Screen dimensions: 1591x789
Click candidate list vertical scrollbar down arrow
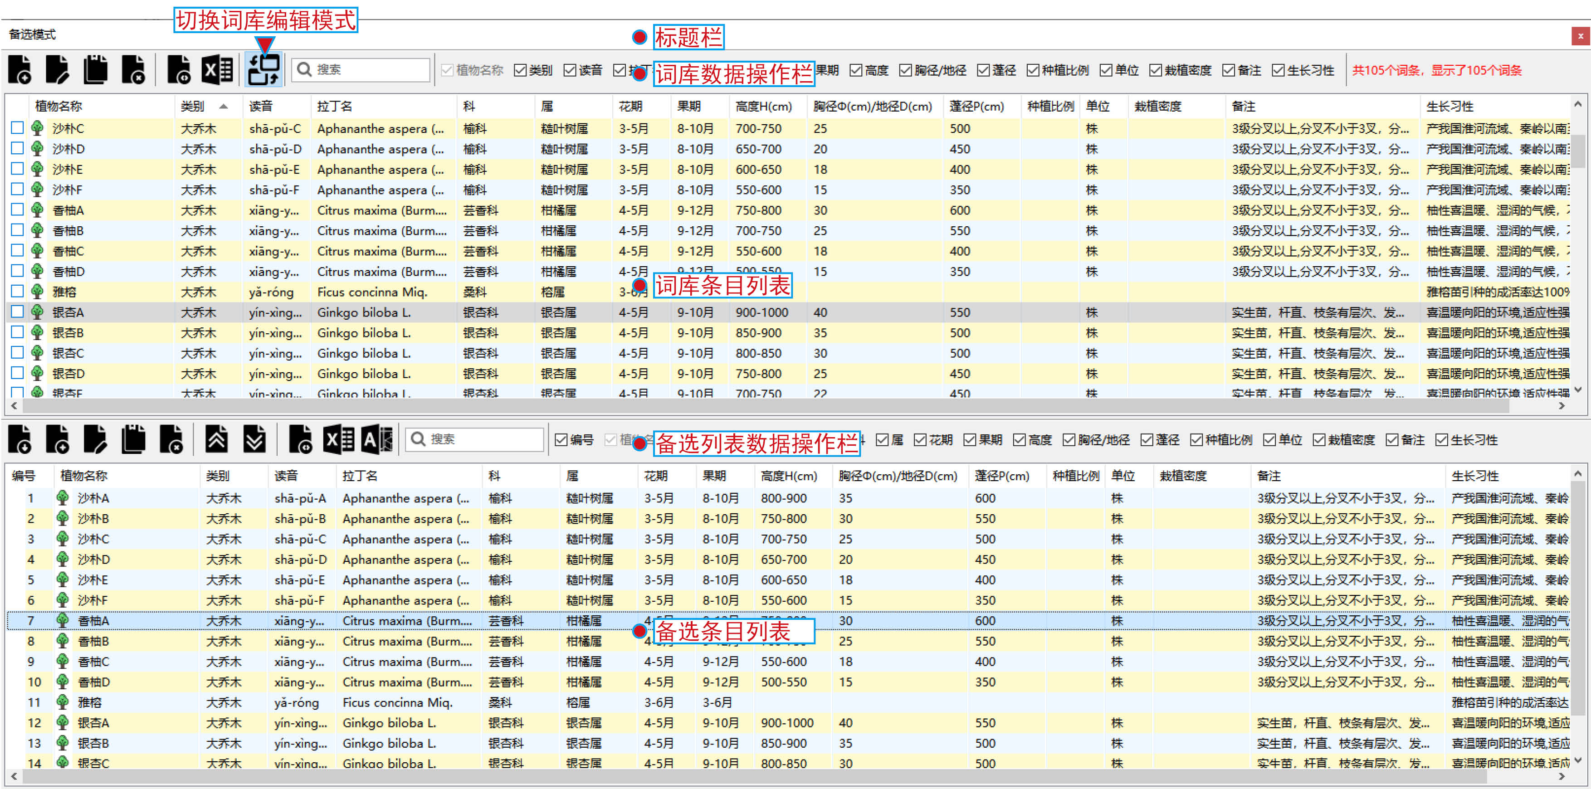click(x=1578, y=760)
